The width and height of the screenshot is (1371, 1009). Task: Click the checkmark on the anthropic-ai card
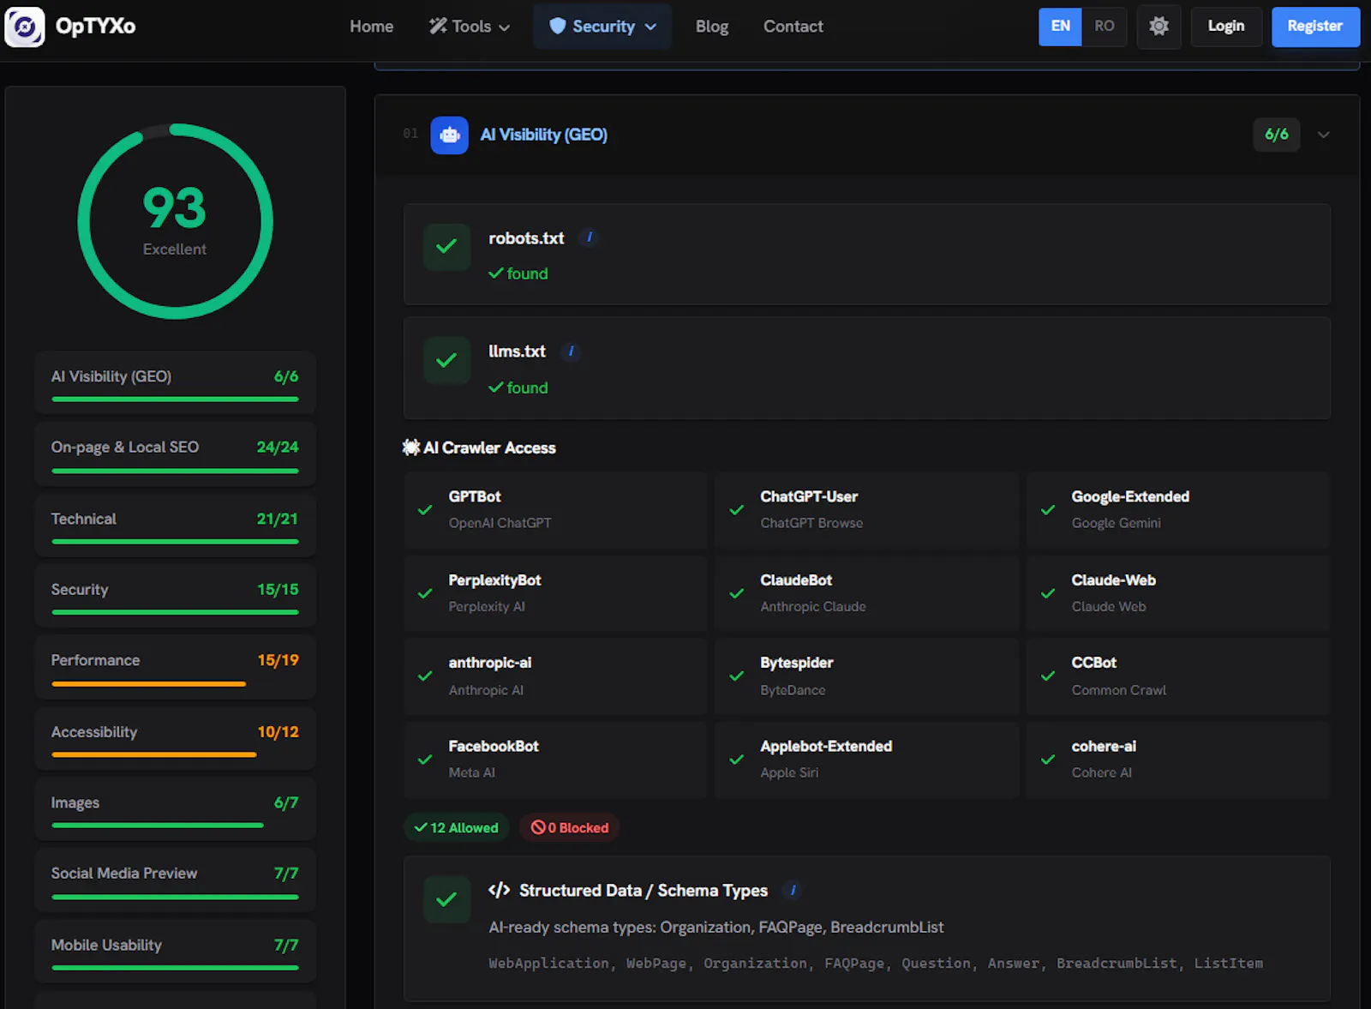coord(425,676)
